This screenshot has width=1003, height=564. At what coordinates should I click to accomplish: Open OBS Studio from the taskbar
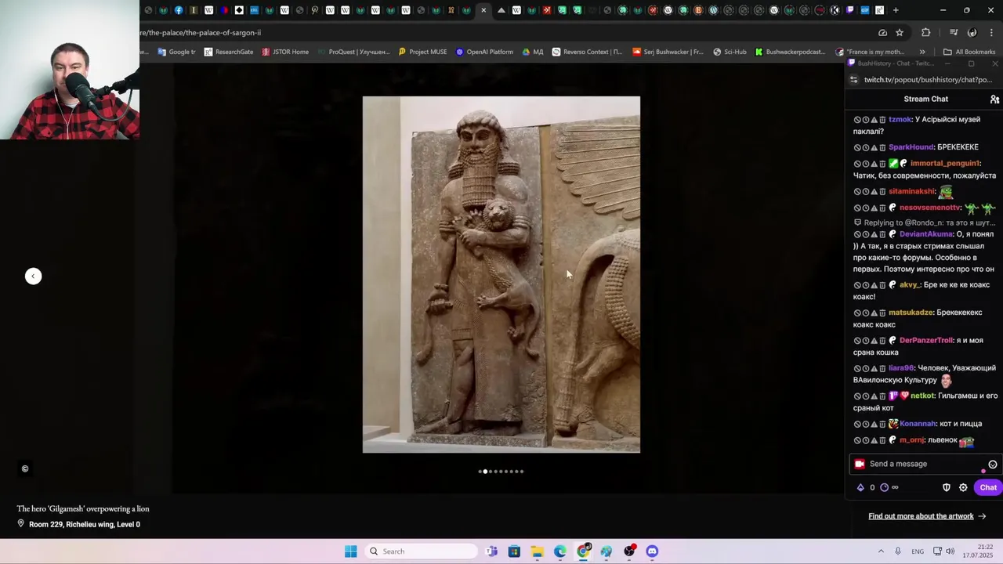(x=629, y=551)
